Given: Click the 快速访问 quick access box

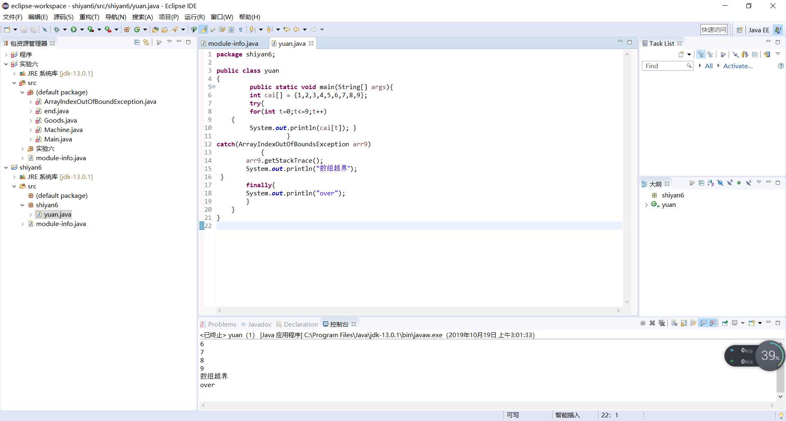Looking at the screenshot, I should 714,29.
